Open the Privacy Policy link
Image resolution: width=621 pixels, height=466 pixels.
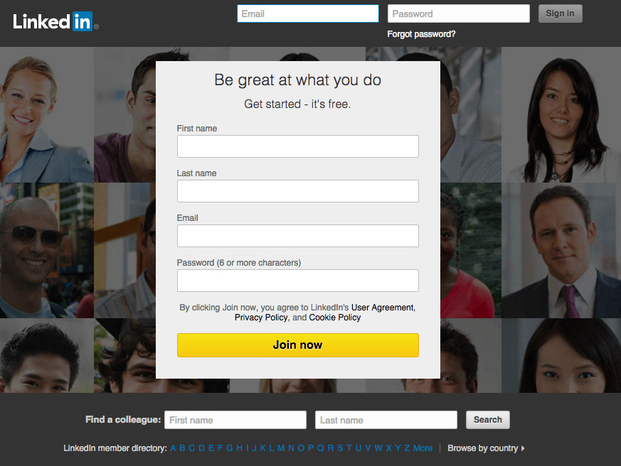(261, 318)
